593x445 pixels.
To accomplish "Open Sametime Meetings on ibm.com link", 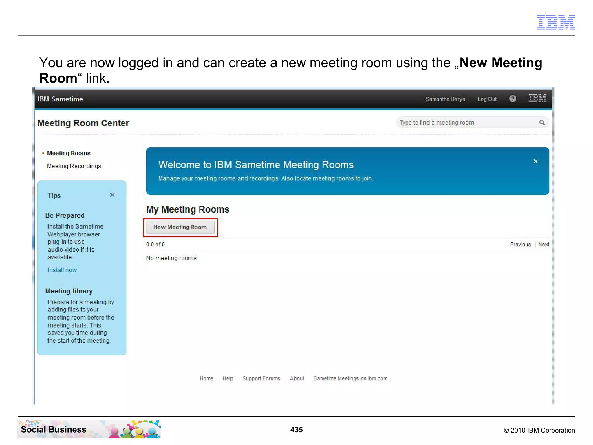I will point(350,379).
